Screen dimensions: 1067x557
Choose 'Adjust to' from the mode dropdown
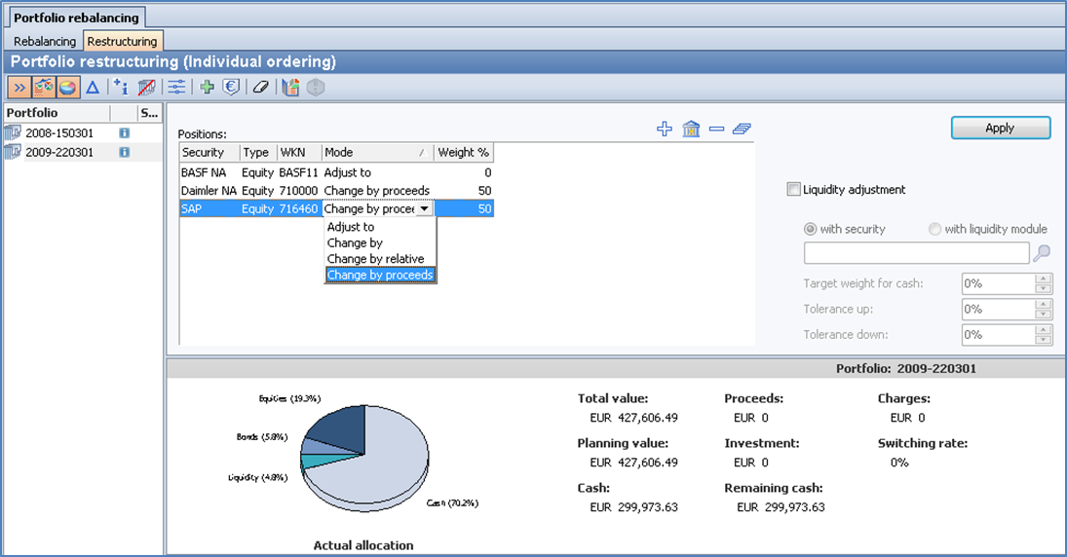coord(351,227)
